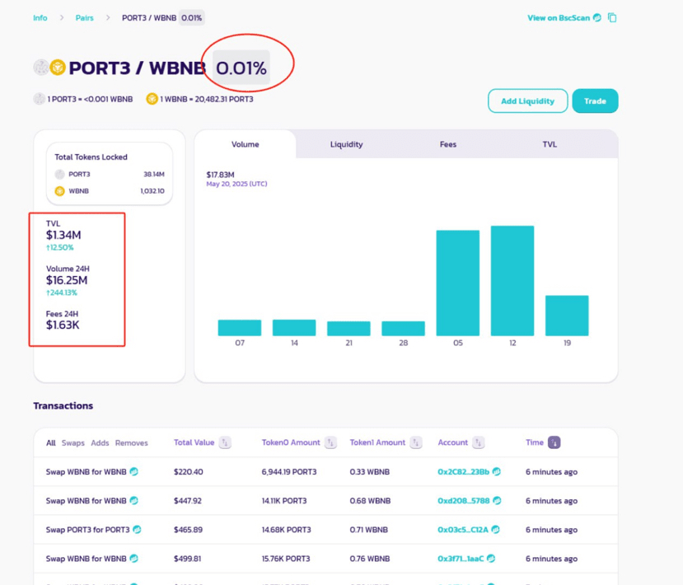Open the Swap WBNB for WBNB link worth $220.40
Screen dimensions: 683x585
(x=87, y=472)
